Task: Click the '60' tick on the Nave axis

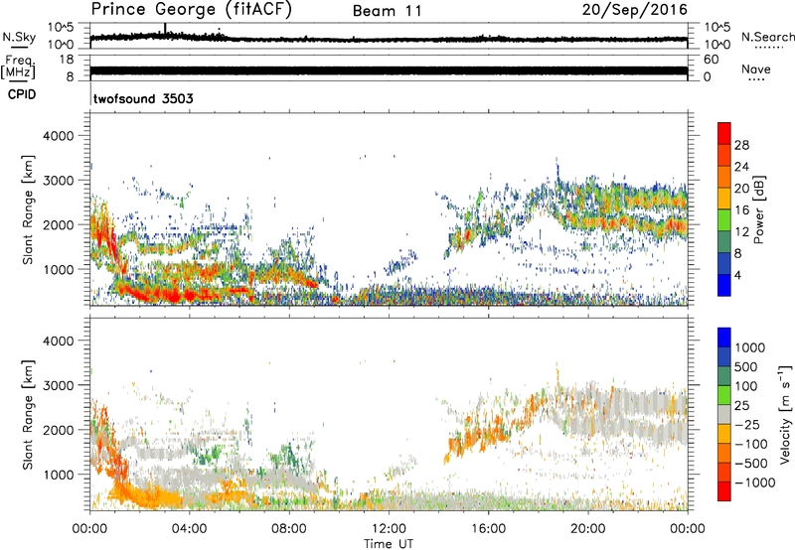Action: click(x=712, y=60)
